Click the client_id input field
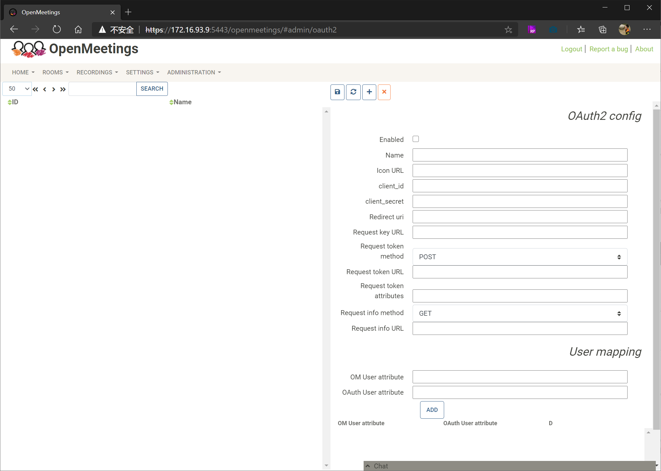 click(x=519, y=186)
